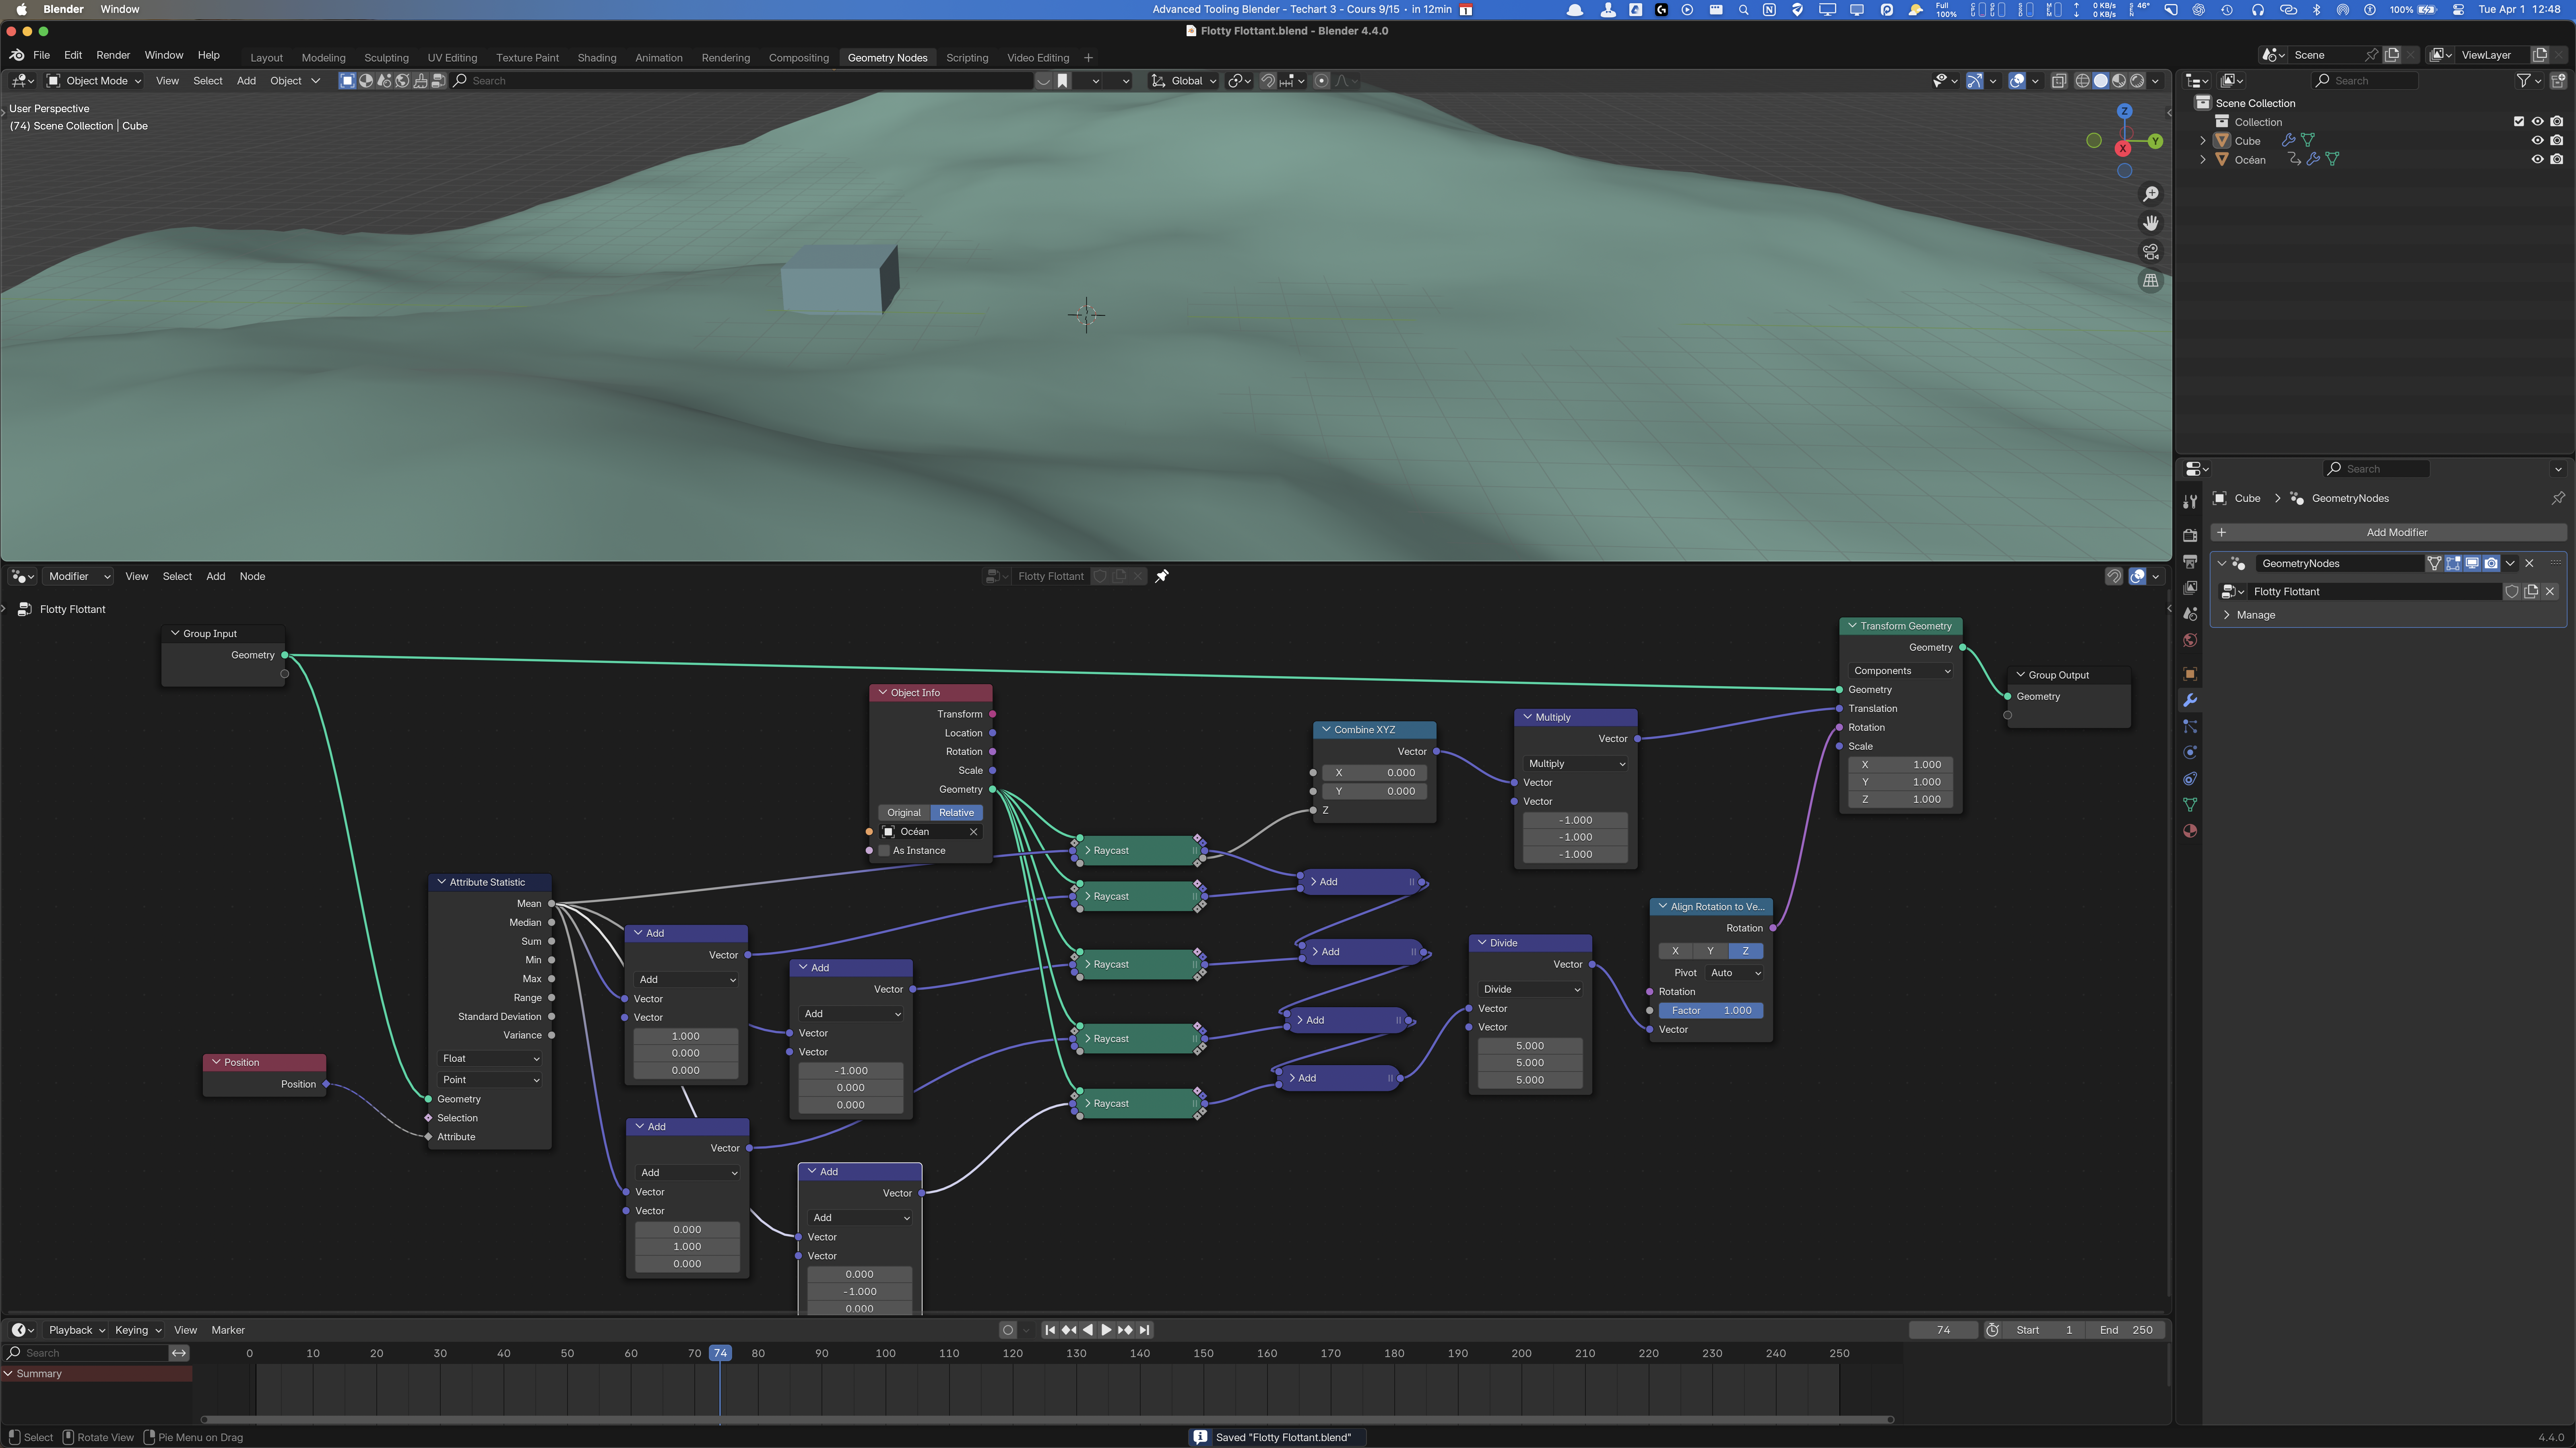This screenshot has height=1448, width=2576.
Task: Open the Output properties tab icon
Action: [2190, 562]
